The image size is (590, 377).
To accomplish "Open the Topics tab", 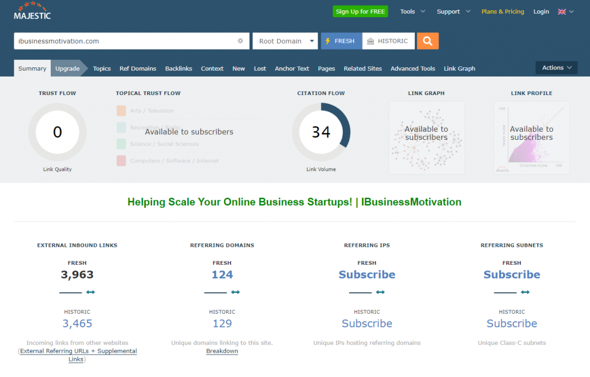I will click(101, 68).
